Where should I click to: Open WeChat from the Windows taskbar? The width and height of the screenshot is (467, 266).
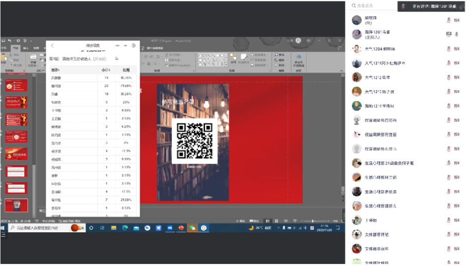pos(192,228)
